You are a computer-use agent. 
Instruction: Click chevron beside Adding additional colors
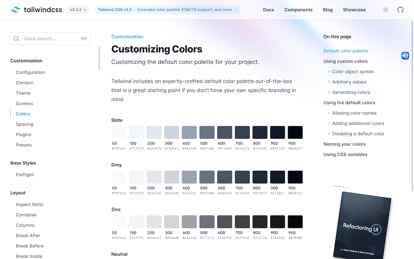[329, 123]
